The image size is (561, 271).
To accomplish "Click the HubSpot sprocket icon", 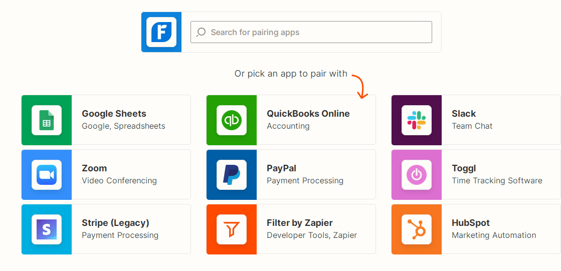I will 417,229.
